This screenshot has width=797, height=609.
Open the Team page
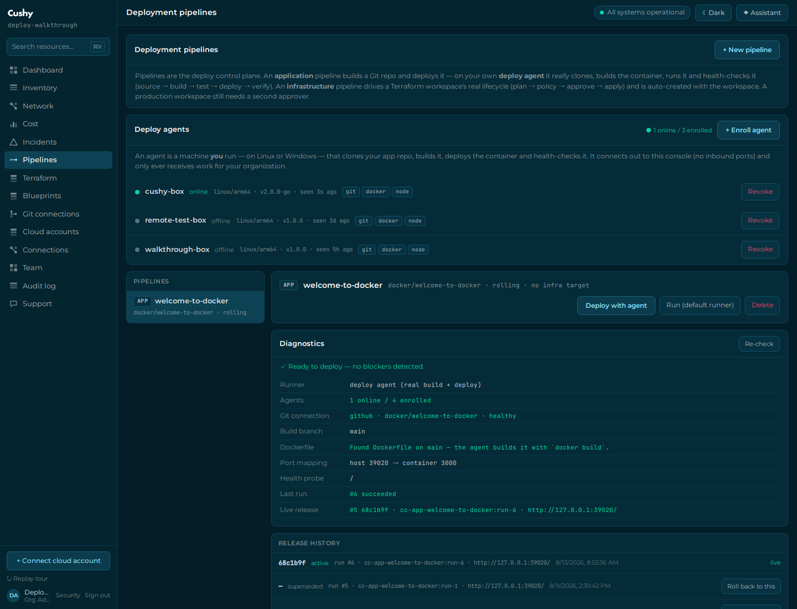tap(59, 268)
